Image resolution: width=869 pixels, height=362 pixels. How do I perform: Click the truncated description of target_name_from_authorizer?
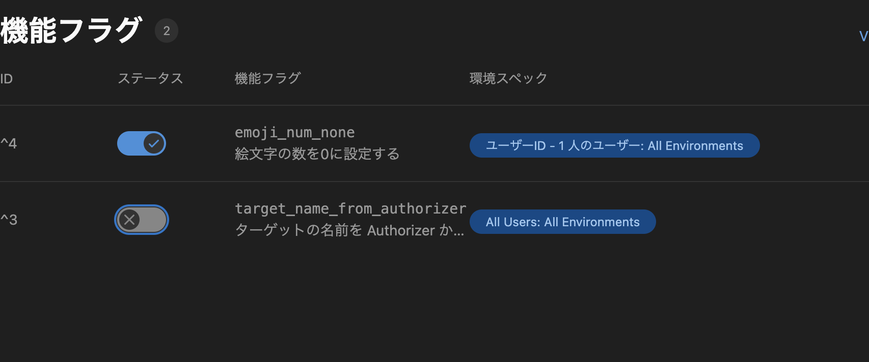pos(349,230)
